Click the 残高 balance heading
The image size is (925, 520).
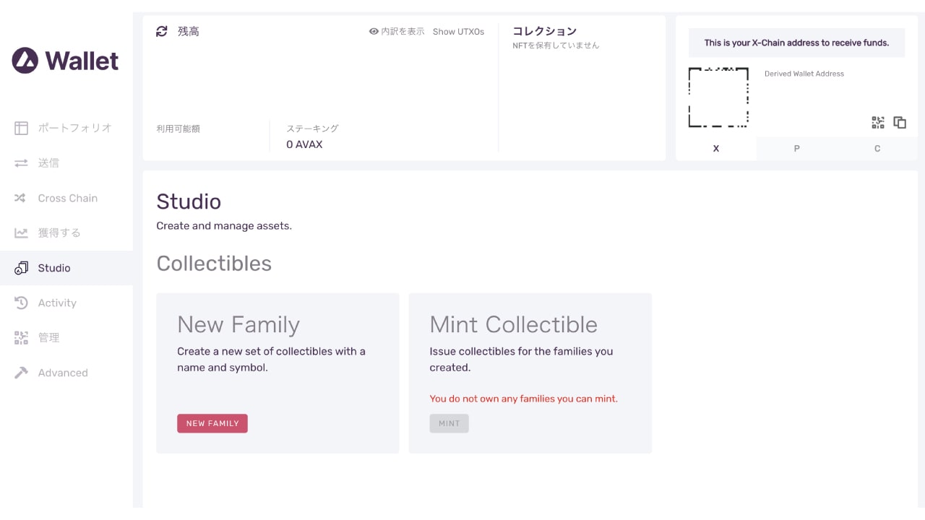189,31
